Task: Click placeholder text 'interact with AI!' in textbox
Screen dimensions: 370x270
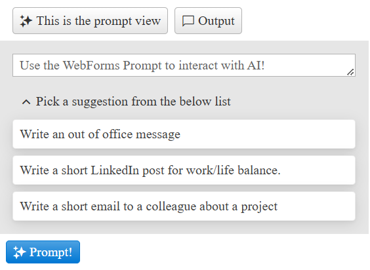Action: (221, 66)
